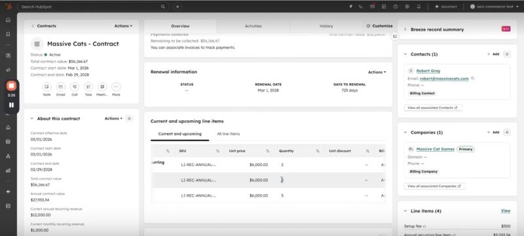Open the sevi-commerce-test account menu
The width and height of the screenshot is (524, 236).
[x=494, y=7]
